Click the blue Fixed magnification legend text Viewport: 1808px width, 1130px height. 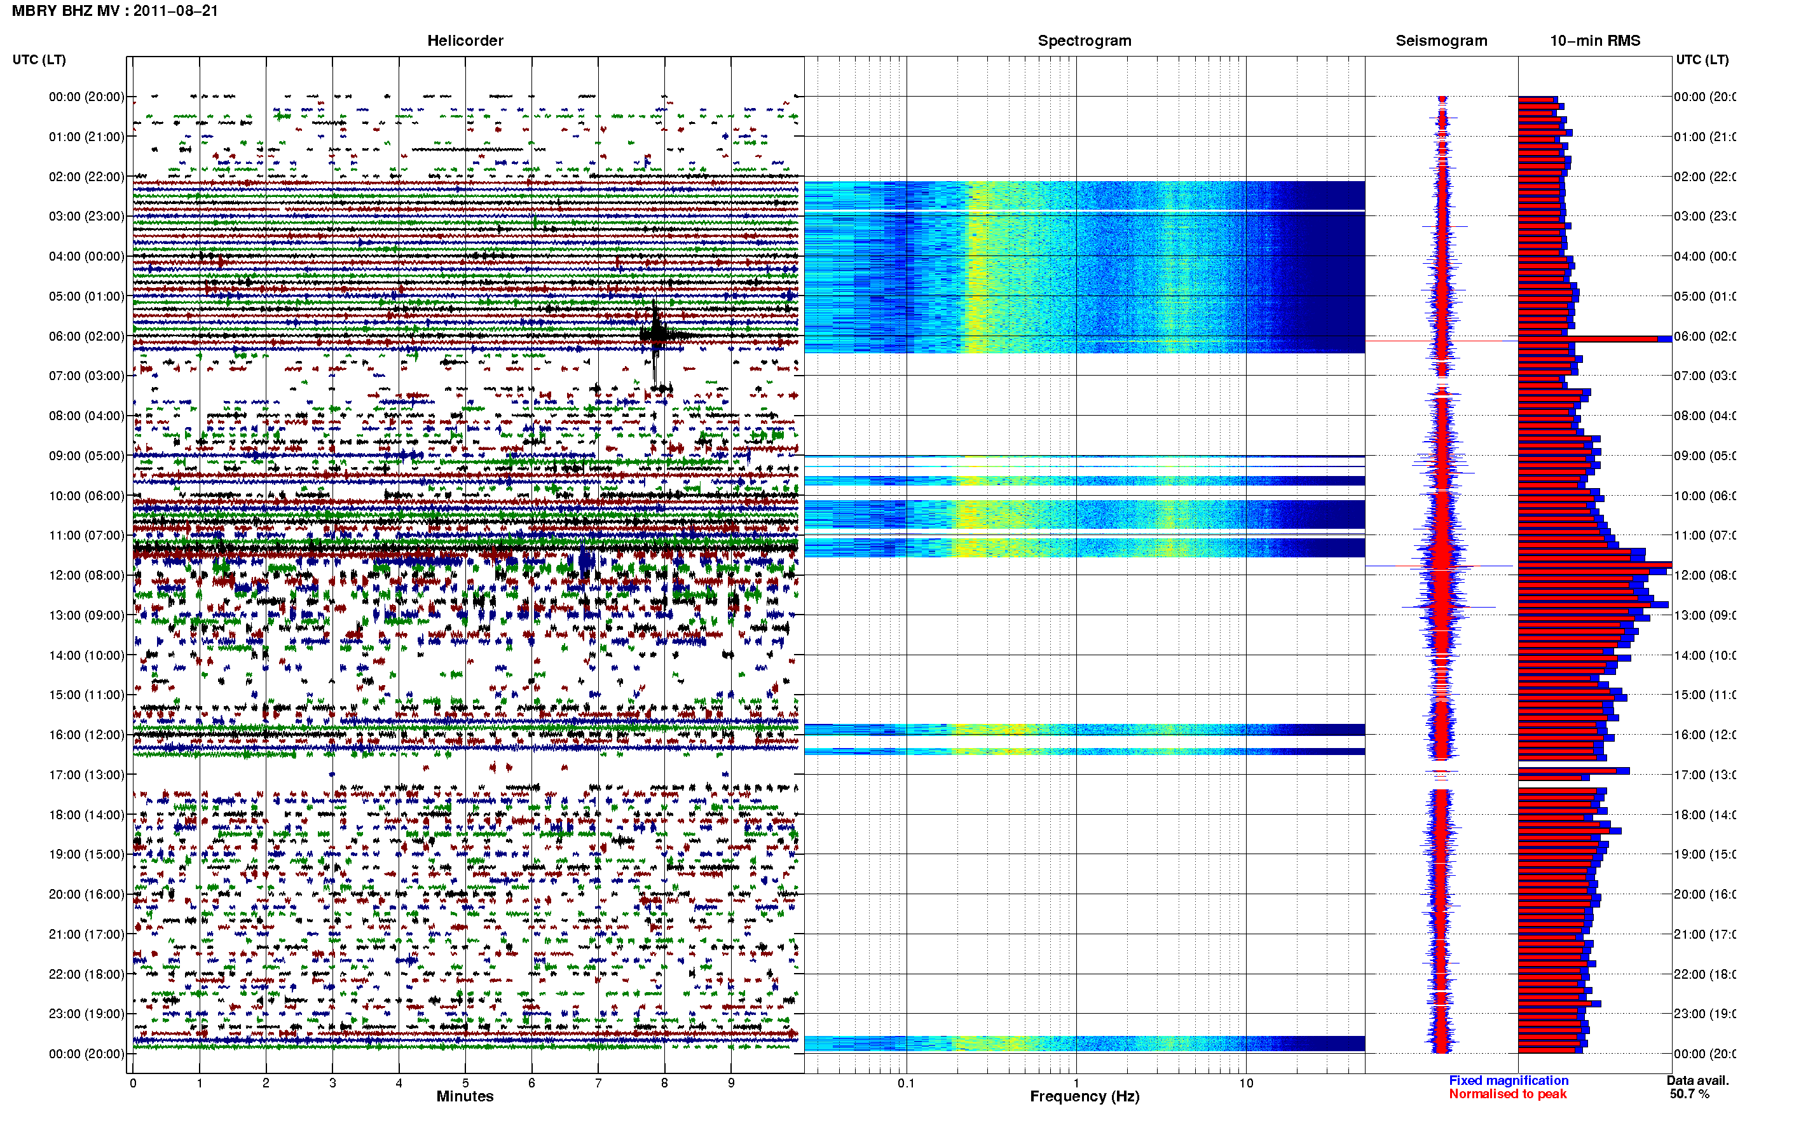pyautogui.click(x=1509, y=1080)
